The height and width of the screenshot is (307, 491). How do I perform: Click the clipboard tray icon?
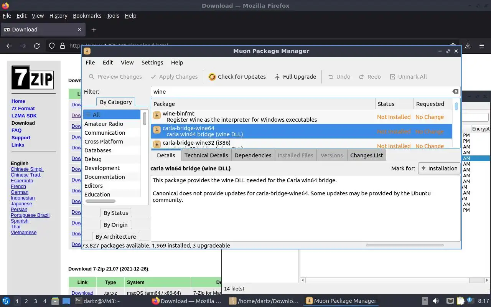[460, 301]
